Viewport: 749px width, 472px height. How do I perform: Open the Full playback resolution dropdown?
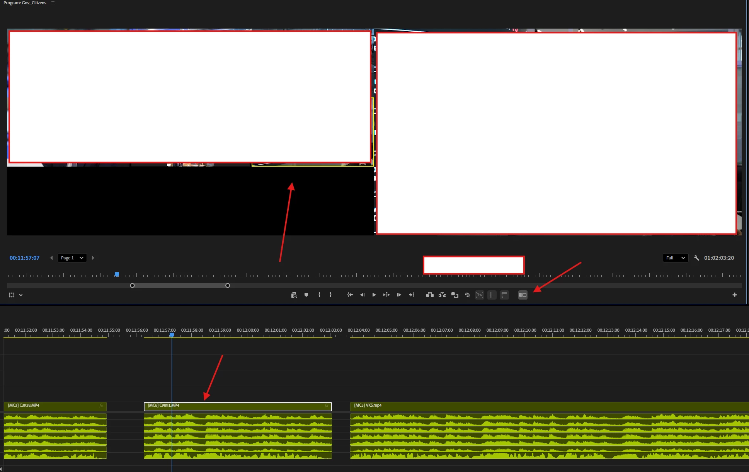tap(675, 258)
